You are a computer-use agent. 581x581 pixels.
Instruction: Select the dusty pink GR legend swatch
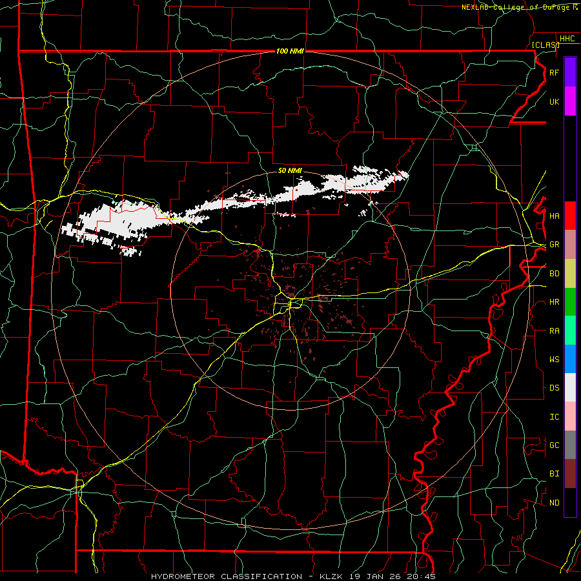(570, 245)
